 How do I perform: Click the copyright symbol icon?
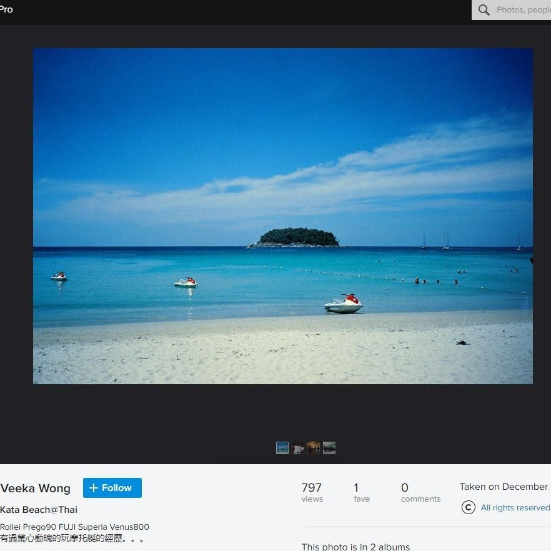468,507
